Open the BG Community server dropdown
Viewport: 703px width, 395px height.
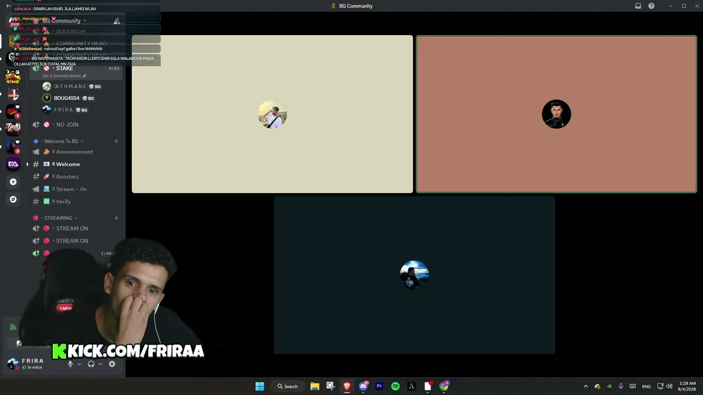64,21
